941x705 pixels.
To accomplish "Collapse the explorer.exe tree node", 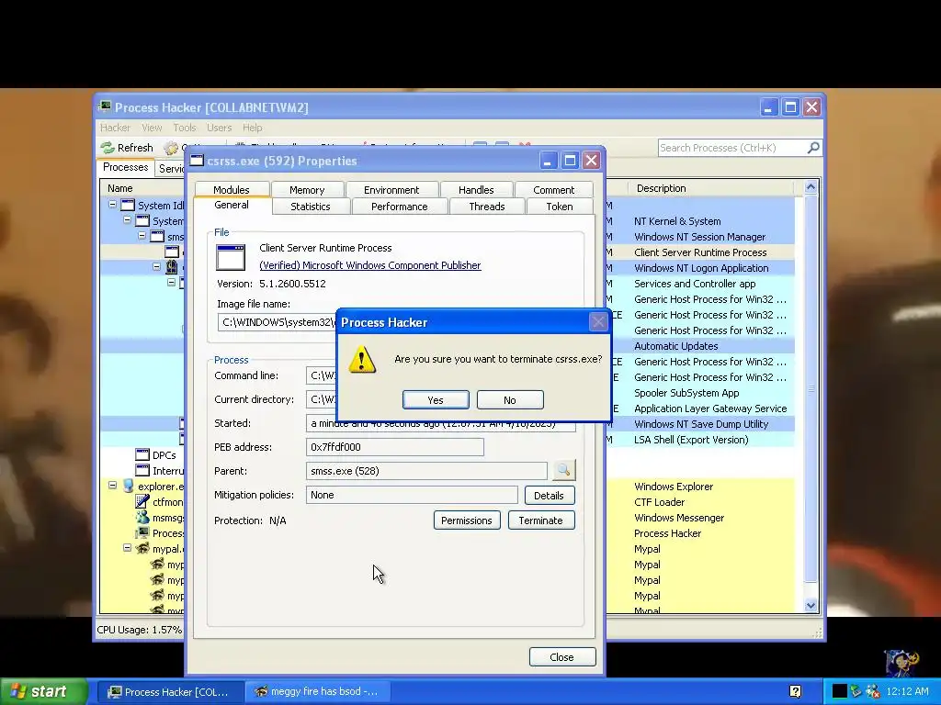I will (112, 485).
